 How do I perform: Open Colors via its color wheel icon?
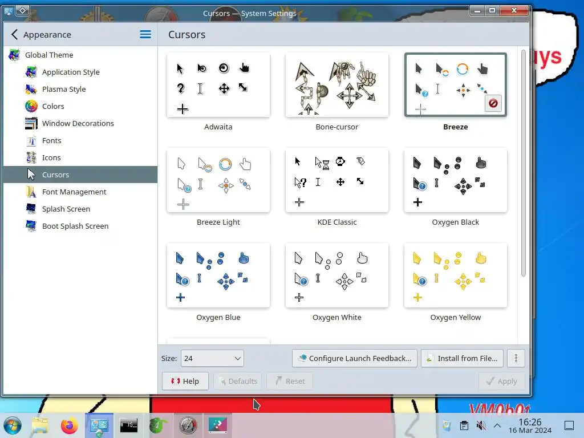(x=31, y=106)
